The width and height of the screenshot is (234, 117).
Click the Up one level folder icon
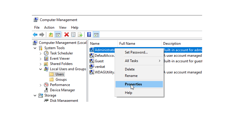pos(51,35)
